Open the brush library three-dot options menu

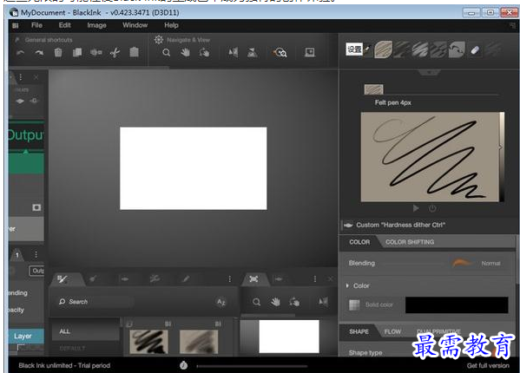[x=229, y=279]
